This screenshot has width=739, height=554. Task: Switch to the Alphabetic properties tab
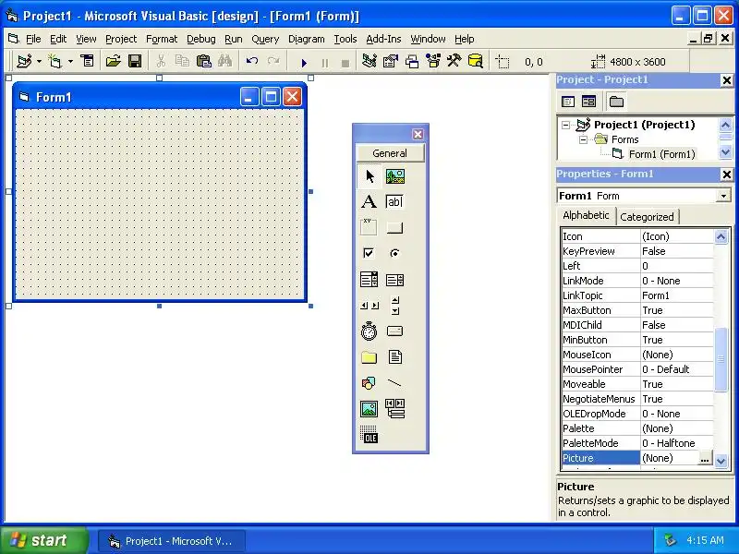click(x=586, y=215)
